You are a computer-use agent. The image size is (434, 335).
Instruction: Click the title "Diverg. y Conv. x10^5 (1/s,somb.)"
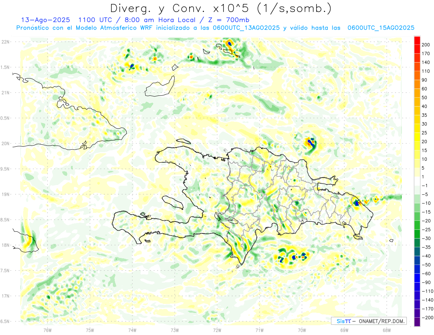pos(221,8)
